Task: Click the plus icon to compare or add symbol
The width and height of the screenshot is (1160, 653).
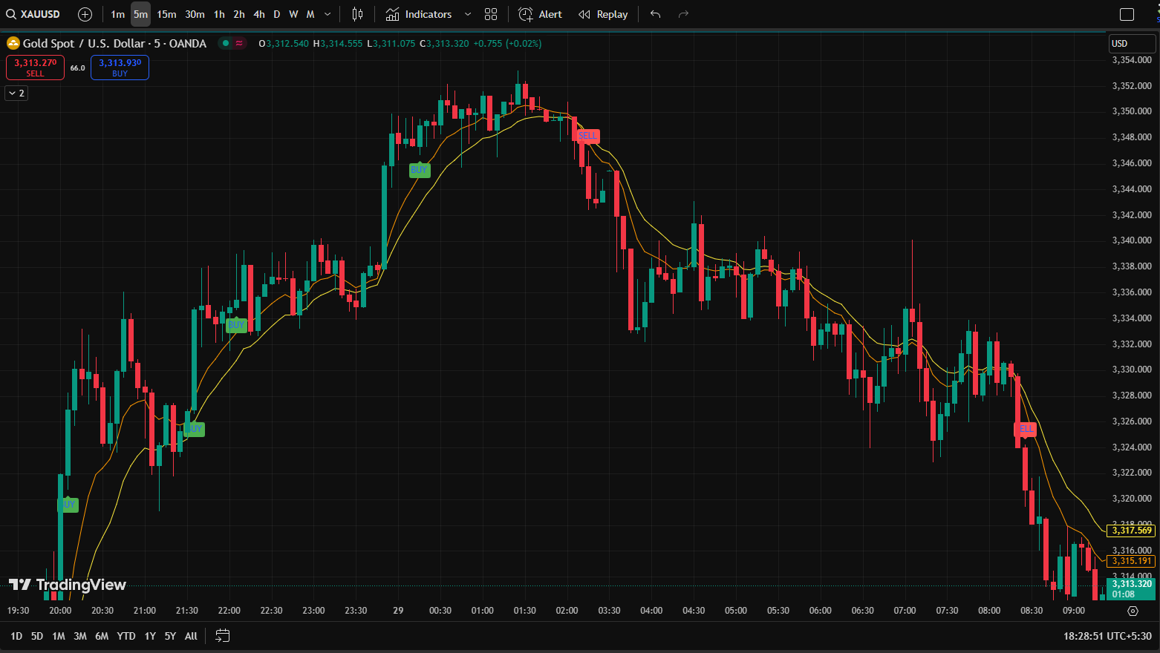Action: coord(85,14)
